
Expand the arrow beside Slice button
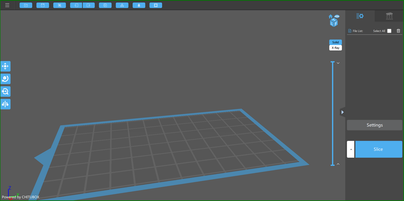pos(351,149)
